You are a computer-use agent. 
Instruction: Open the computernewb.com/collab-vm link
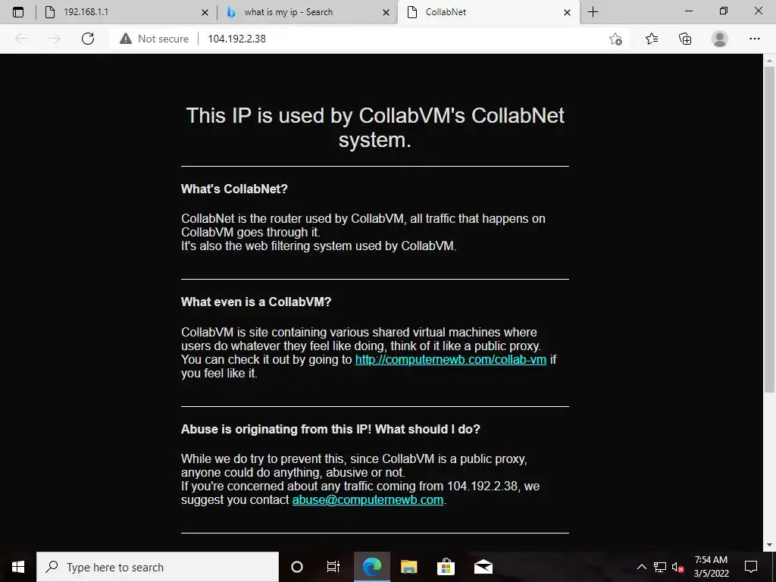pos(450,359)
